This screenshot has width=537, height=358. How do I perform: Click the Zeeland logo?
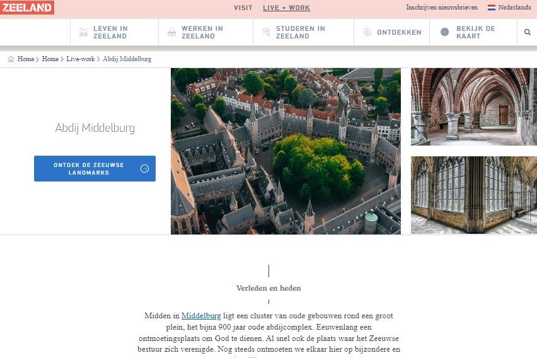pos(26,7)
